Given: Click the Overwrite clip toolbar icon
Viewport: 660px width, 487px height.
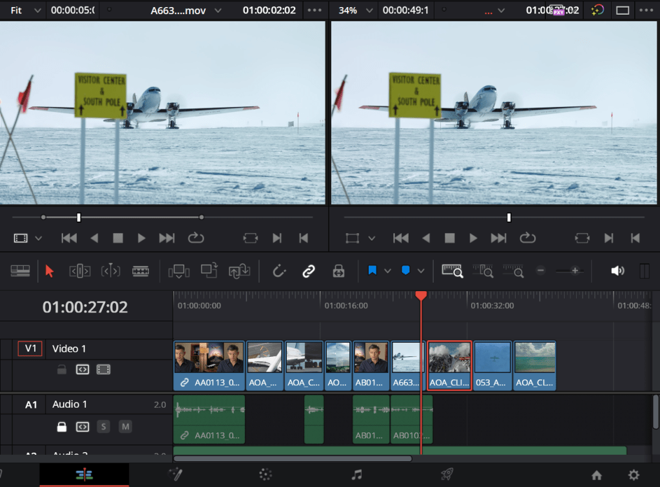Looking at the screenshot, I should 209,271.
